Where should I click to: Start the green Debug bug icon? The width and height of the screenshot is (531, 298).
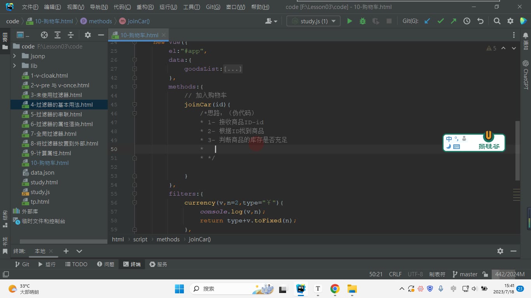363,21
